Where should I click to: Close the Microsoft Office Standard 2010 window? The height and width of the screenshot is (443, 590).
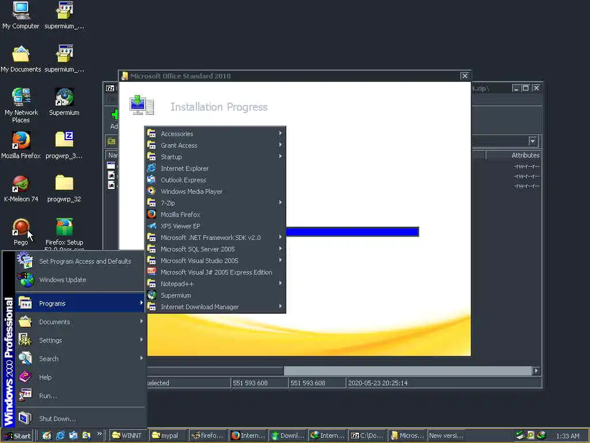pyautogui.click(x=465, y=76)
